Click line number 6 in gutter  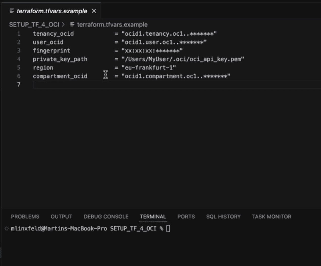coord(19,76)
